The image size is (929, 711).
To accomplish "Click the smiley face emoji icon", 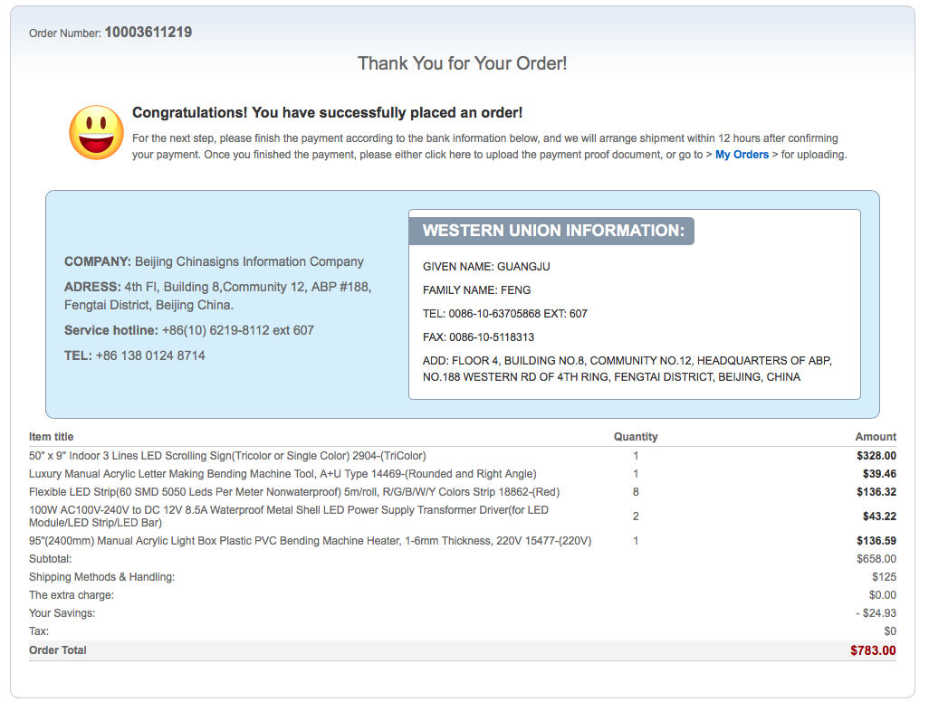I will (x=97, y=133).
